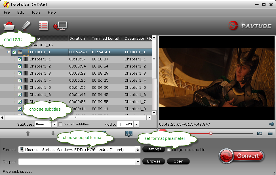The image size is (276, 175).
Task: Open the Format profile dropdown
Action: click(x=138, y=150)
